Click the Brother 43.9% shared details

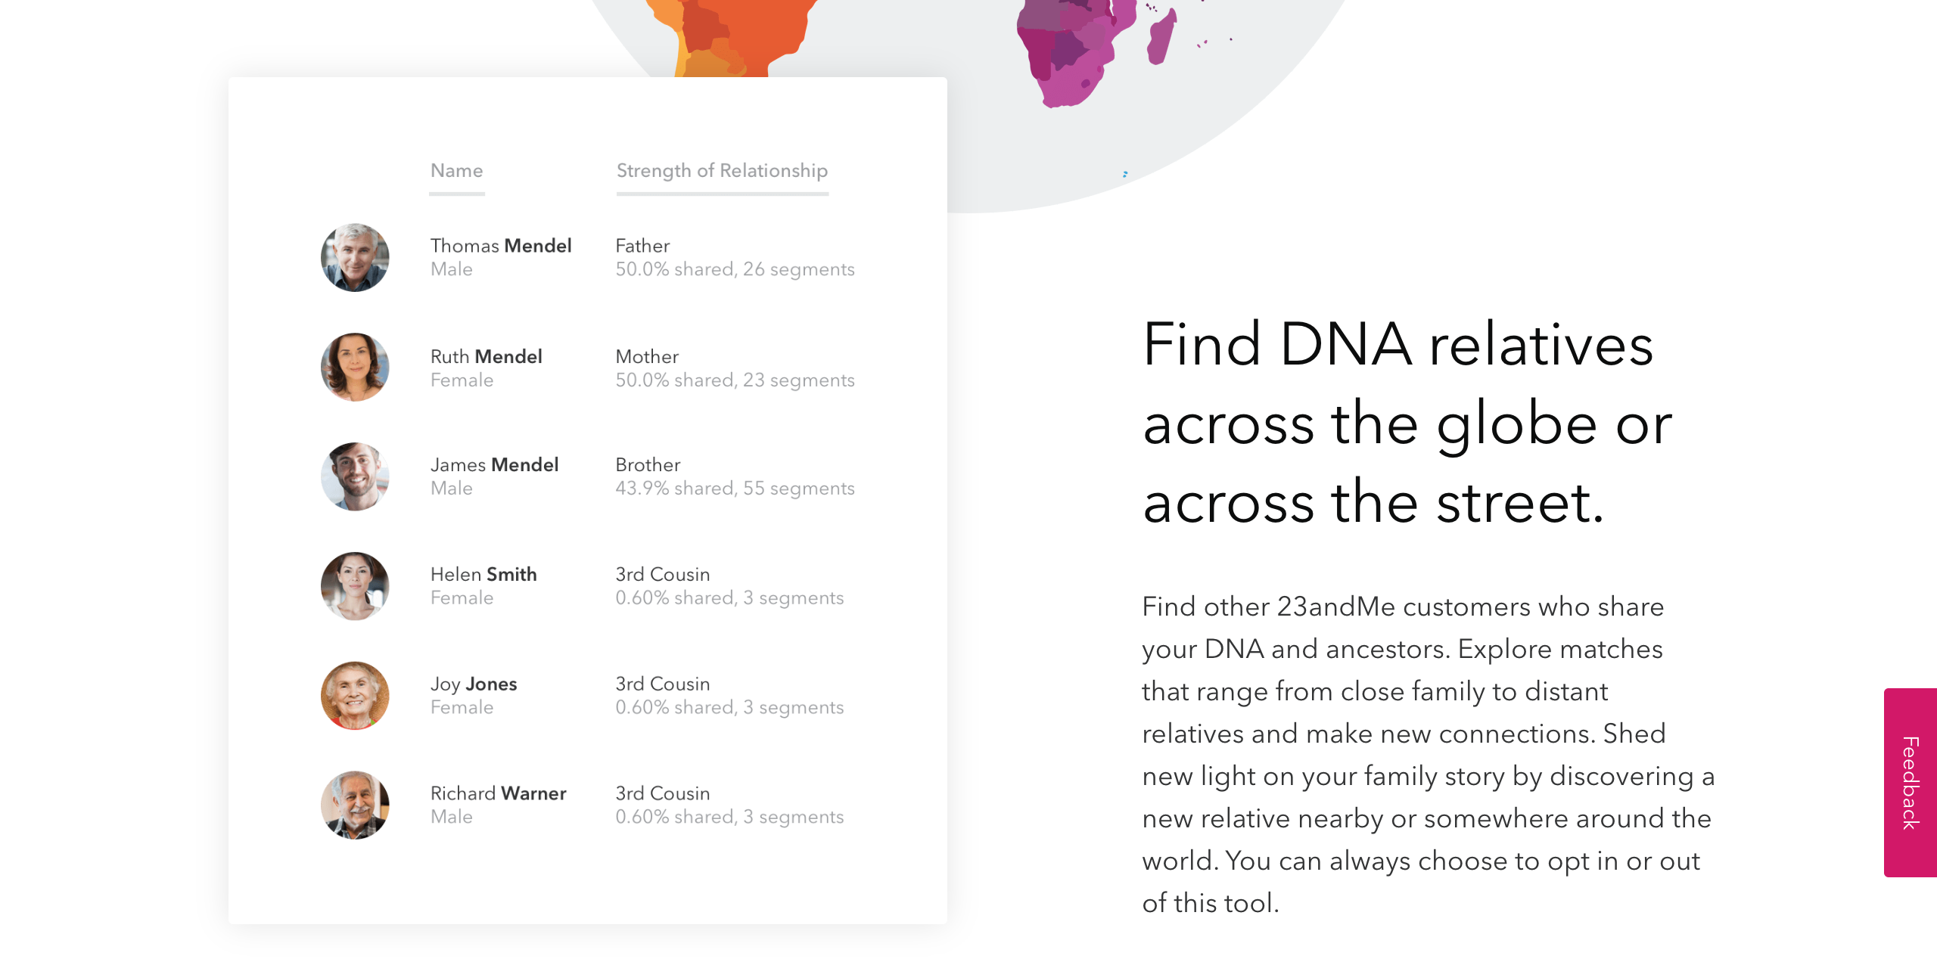[x=735, y=476]
